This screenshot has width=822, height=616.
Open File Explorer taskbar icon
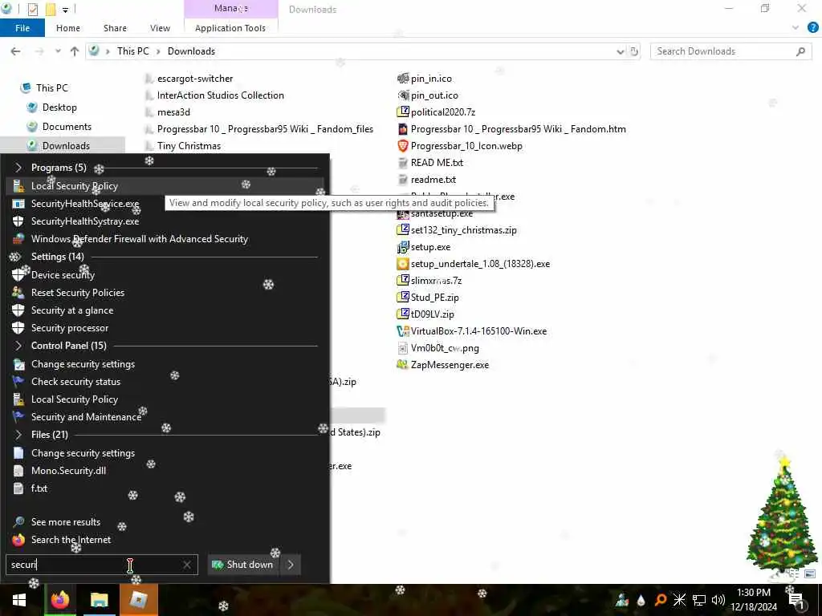[x=99, y=600]
